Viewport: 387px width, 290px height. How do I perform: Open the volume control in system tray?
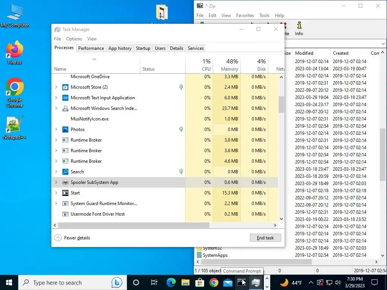pos(338,282)
